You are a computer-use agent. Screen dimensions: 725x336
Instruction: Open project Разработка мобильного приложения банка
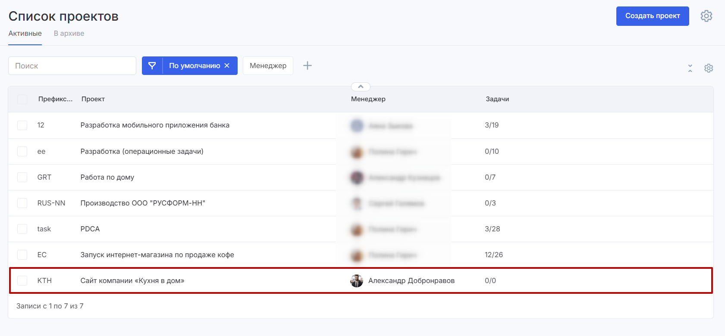coord(155,125)
